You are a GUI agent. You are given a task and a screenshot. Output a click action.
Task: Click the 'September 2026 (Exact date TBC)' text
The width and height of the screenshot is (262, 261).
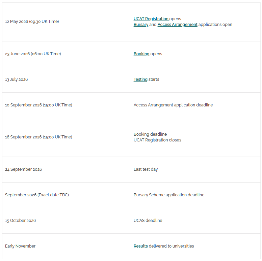click(x=37, y=195)
